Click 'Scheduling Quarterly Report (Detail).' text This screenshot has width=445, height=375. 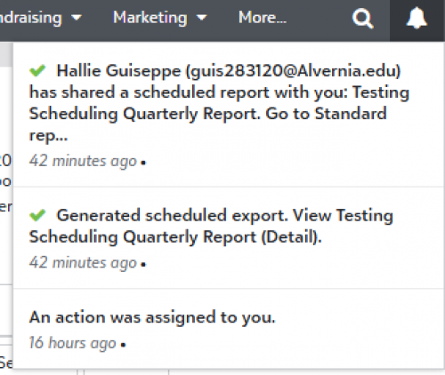[x=175, y=237]
